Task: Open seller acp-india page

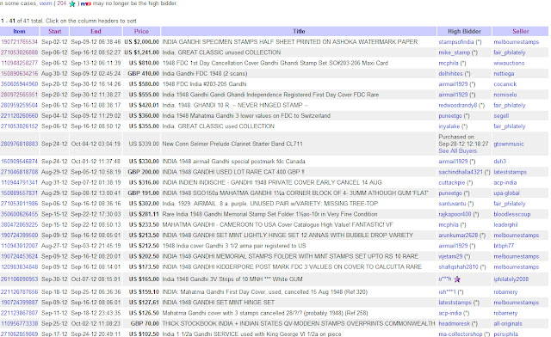Action: coord(505,182)
